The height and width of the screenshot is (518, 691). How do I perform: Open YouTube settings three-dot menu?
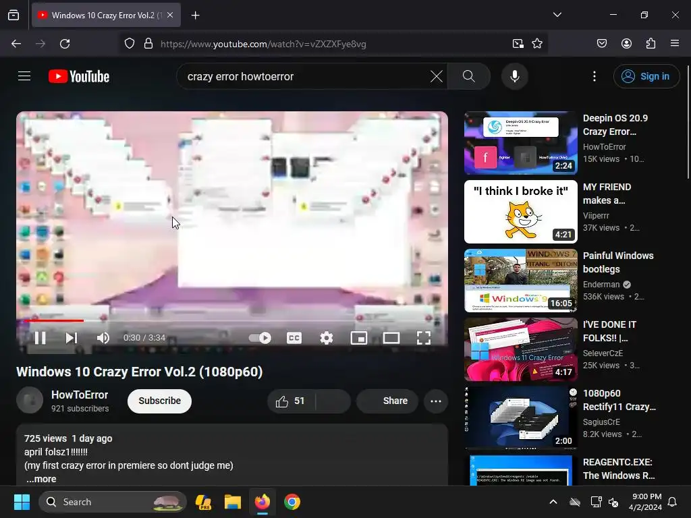[594, 76]
